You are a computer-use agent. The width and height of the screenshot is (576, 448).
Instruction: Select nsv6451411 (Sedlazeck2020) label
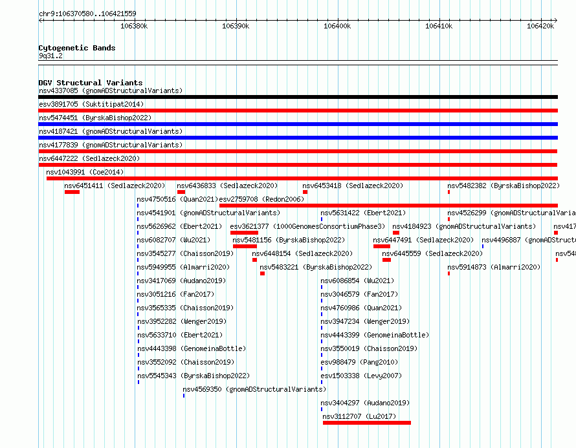[115, 186]
